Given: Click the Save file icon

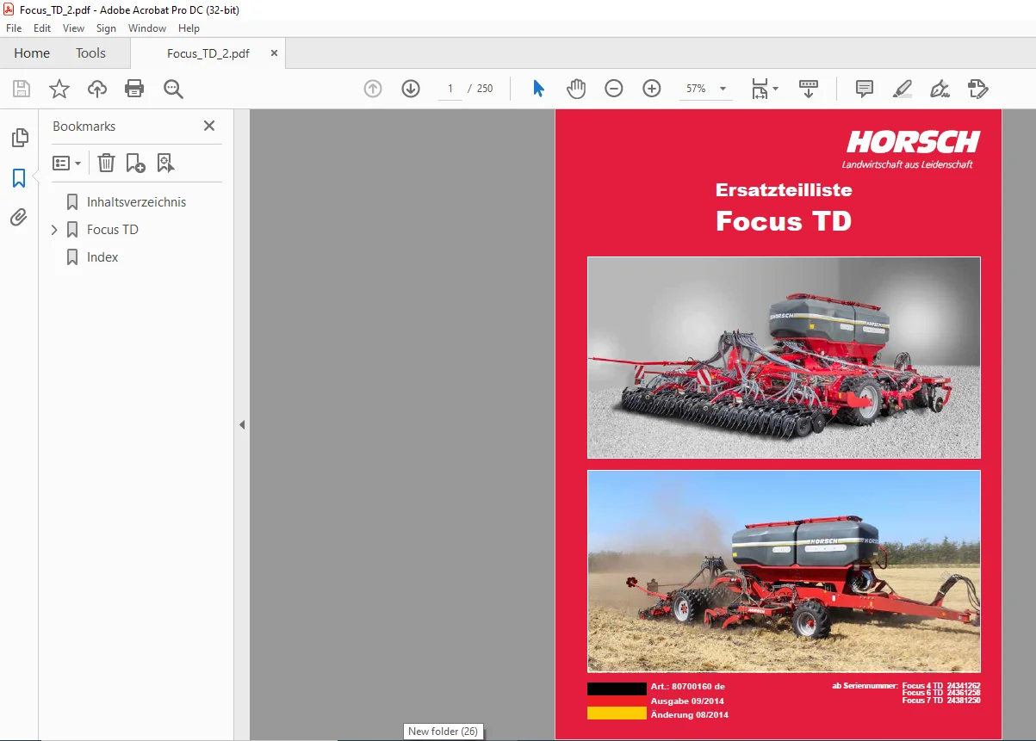Looking at the screenshot, I should pyautogui.click(x=22, y=89).
